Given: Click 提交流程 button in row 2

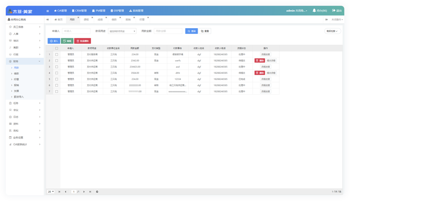Looking at the screenshot, I should click(x=271, y=61).
